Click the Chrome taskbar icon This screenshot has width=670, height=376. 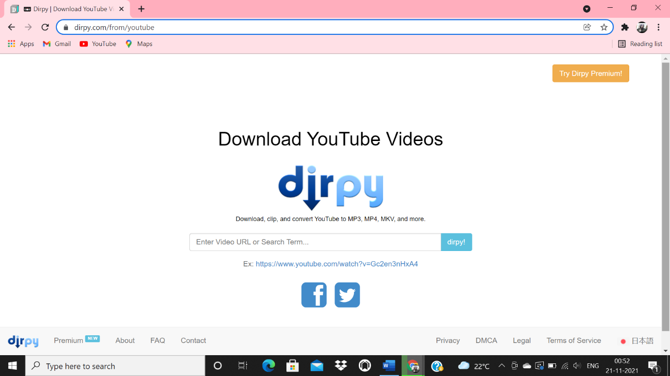(413, 366)
